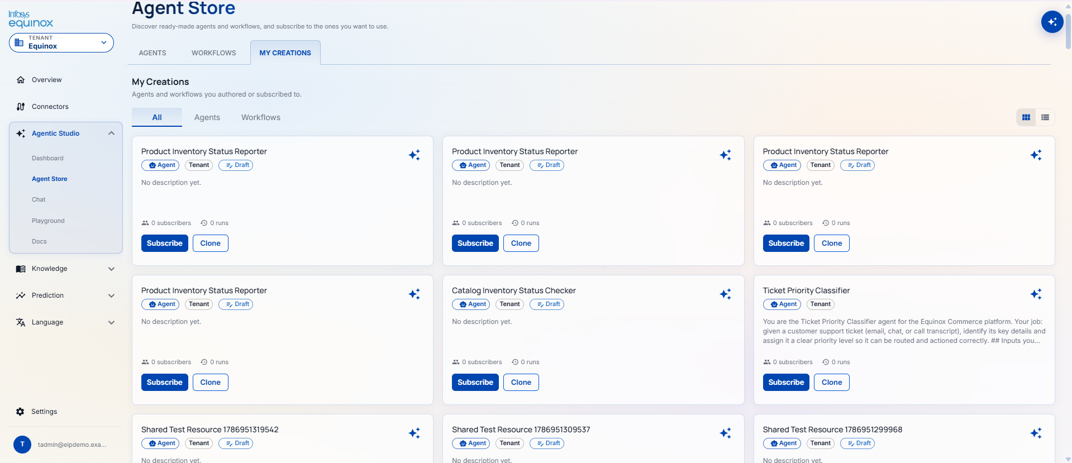Subscribe to Ticket Priority Classifier
The height and width of the screenshot is (463, 1072).
click(786, 382)
